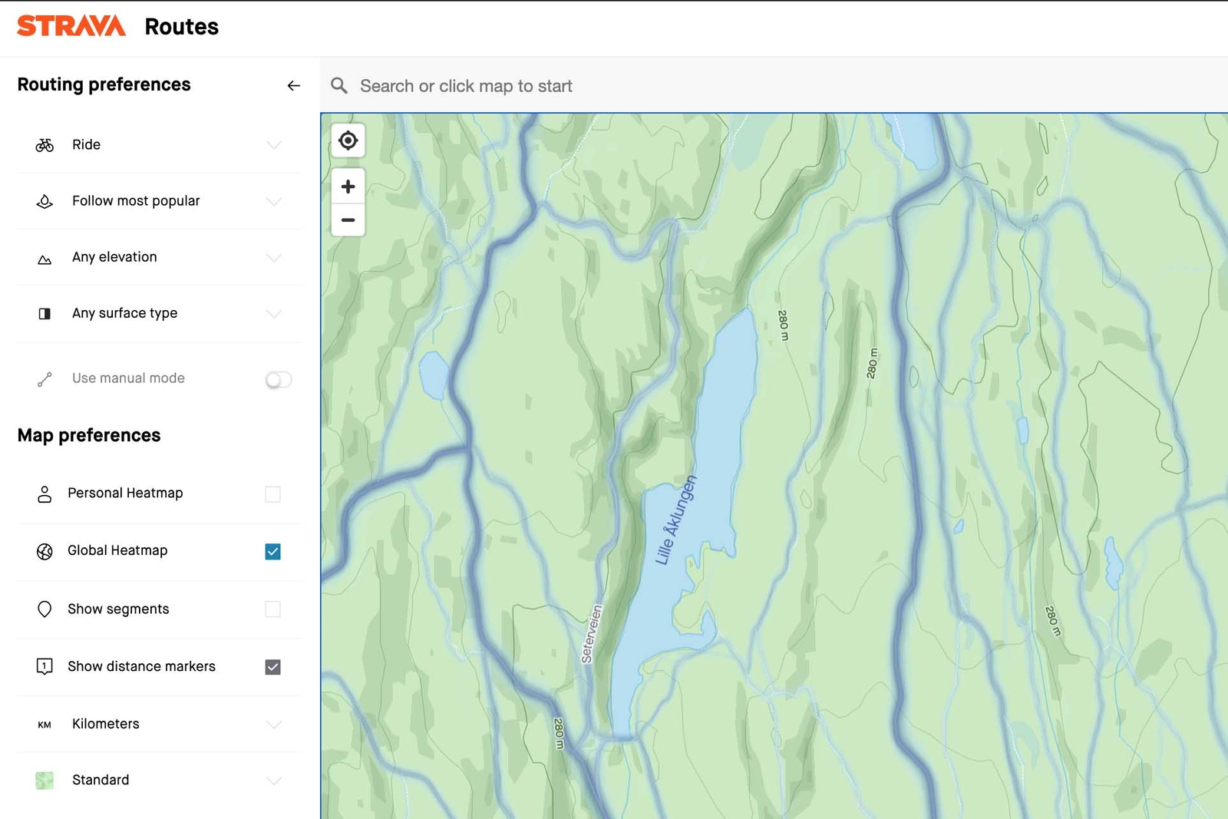Image resolution: width=1228 pixels, height=819 pixels.
Task: Click the Show distance markers label
Action: [141, 666]
